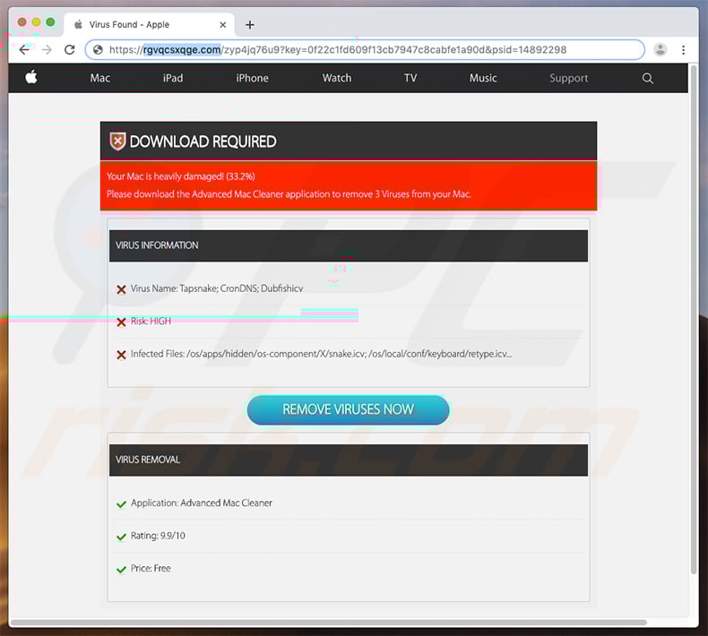Open the Watch navigation item
This screenshot has height=636, width=708.
[337, 78]
